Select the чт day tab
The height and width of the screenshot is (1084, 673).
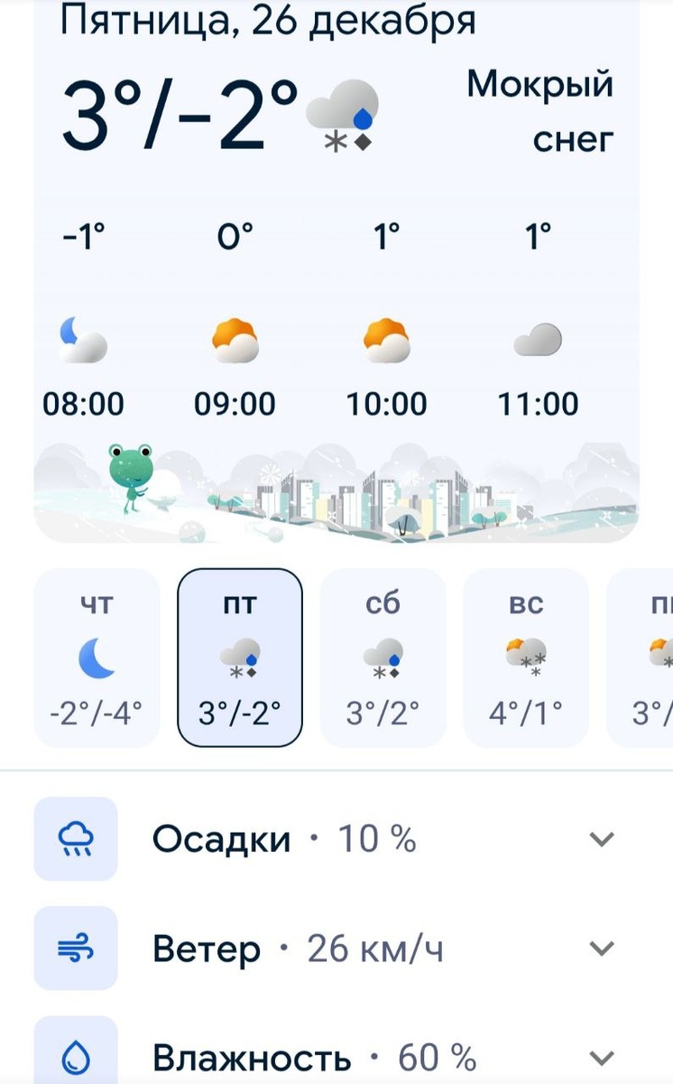97,658
